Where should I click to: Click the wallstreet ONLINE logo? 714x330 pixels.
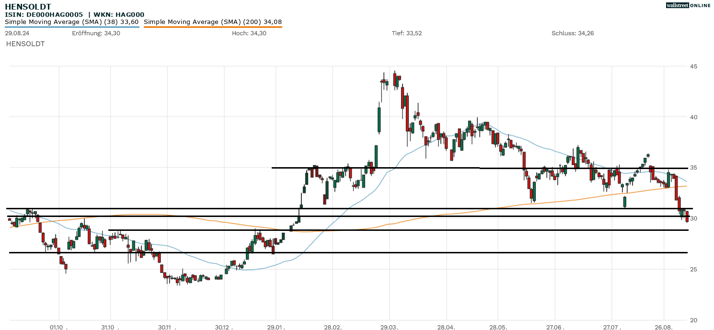click(688, 5)
